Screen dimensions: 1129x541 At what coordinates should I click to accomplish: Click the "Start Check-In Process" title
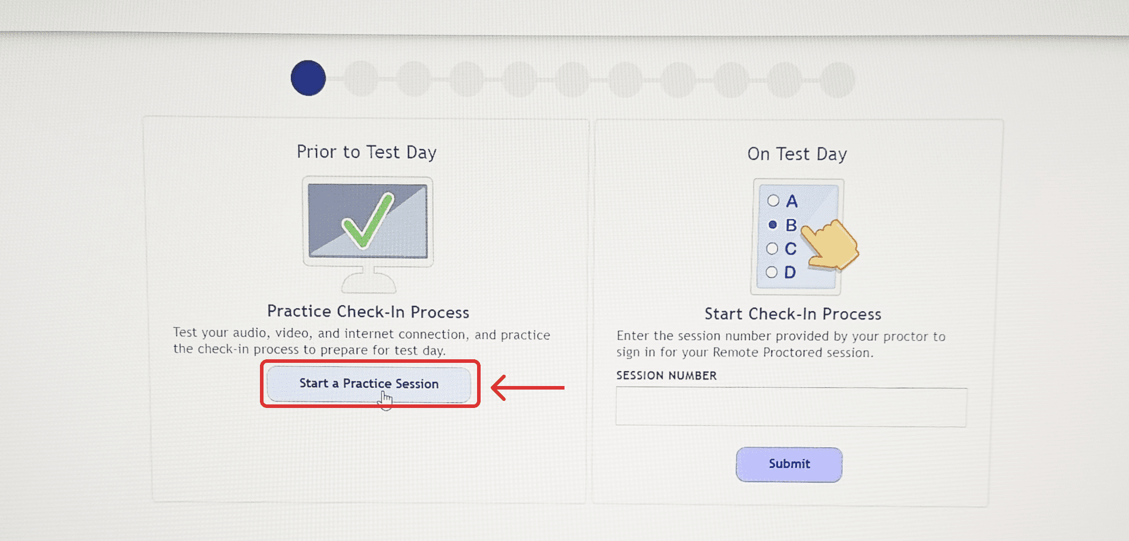[x=793, y=314]
